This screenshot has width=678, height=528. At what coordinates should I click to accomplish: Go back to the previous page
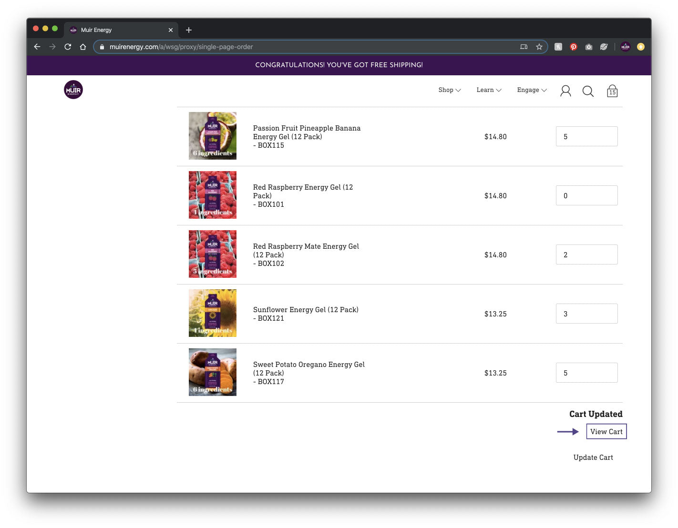[37, 47]
